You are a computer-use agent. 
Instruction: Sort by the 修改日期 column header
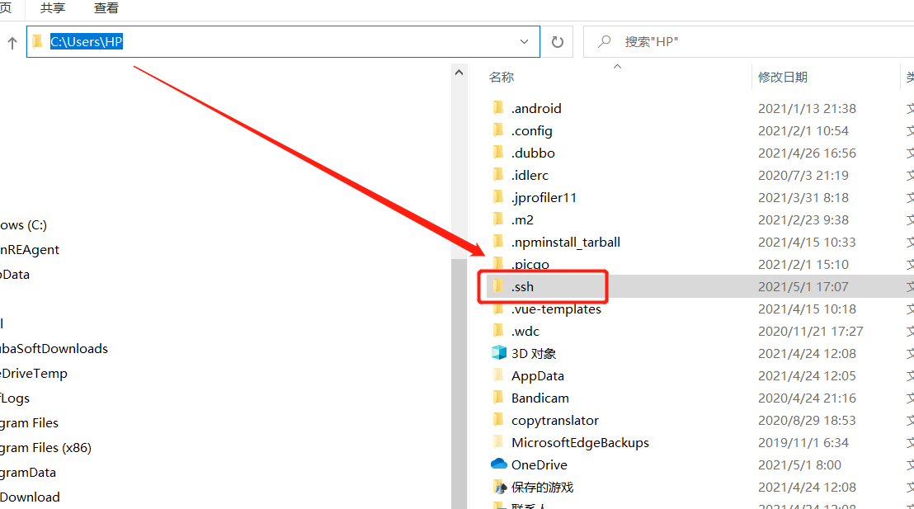point(782,77)
